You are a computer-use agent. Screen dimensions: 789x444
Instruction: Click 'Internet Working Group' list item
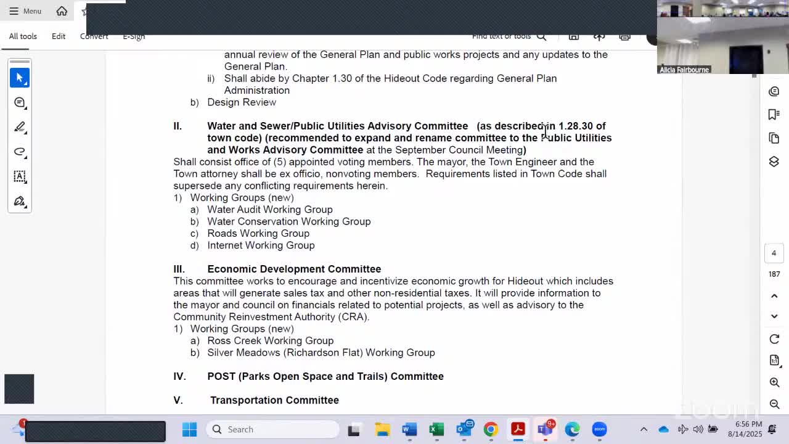point(261,245)
